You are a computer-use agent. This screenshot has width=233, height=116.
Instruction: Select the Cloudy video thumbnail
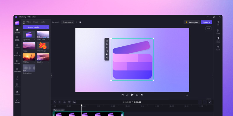pos(43,57)
